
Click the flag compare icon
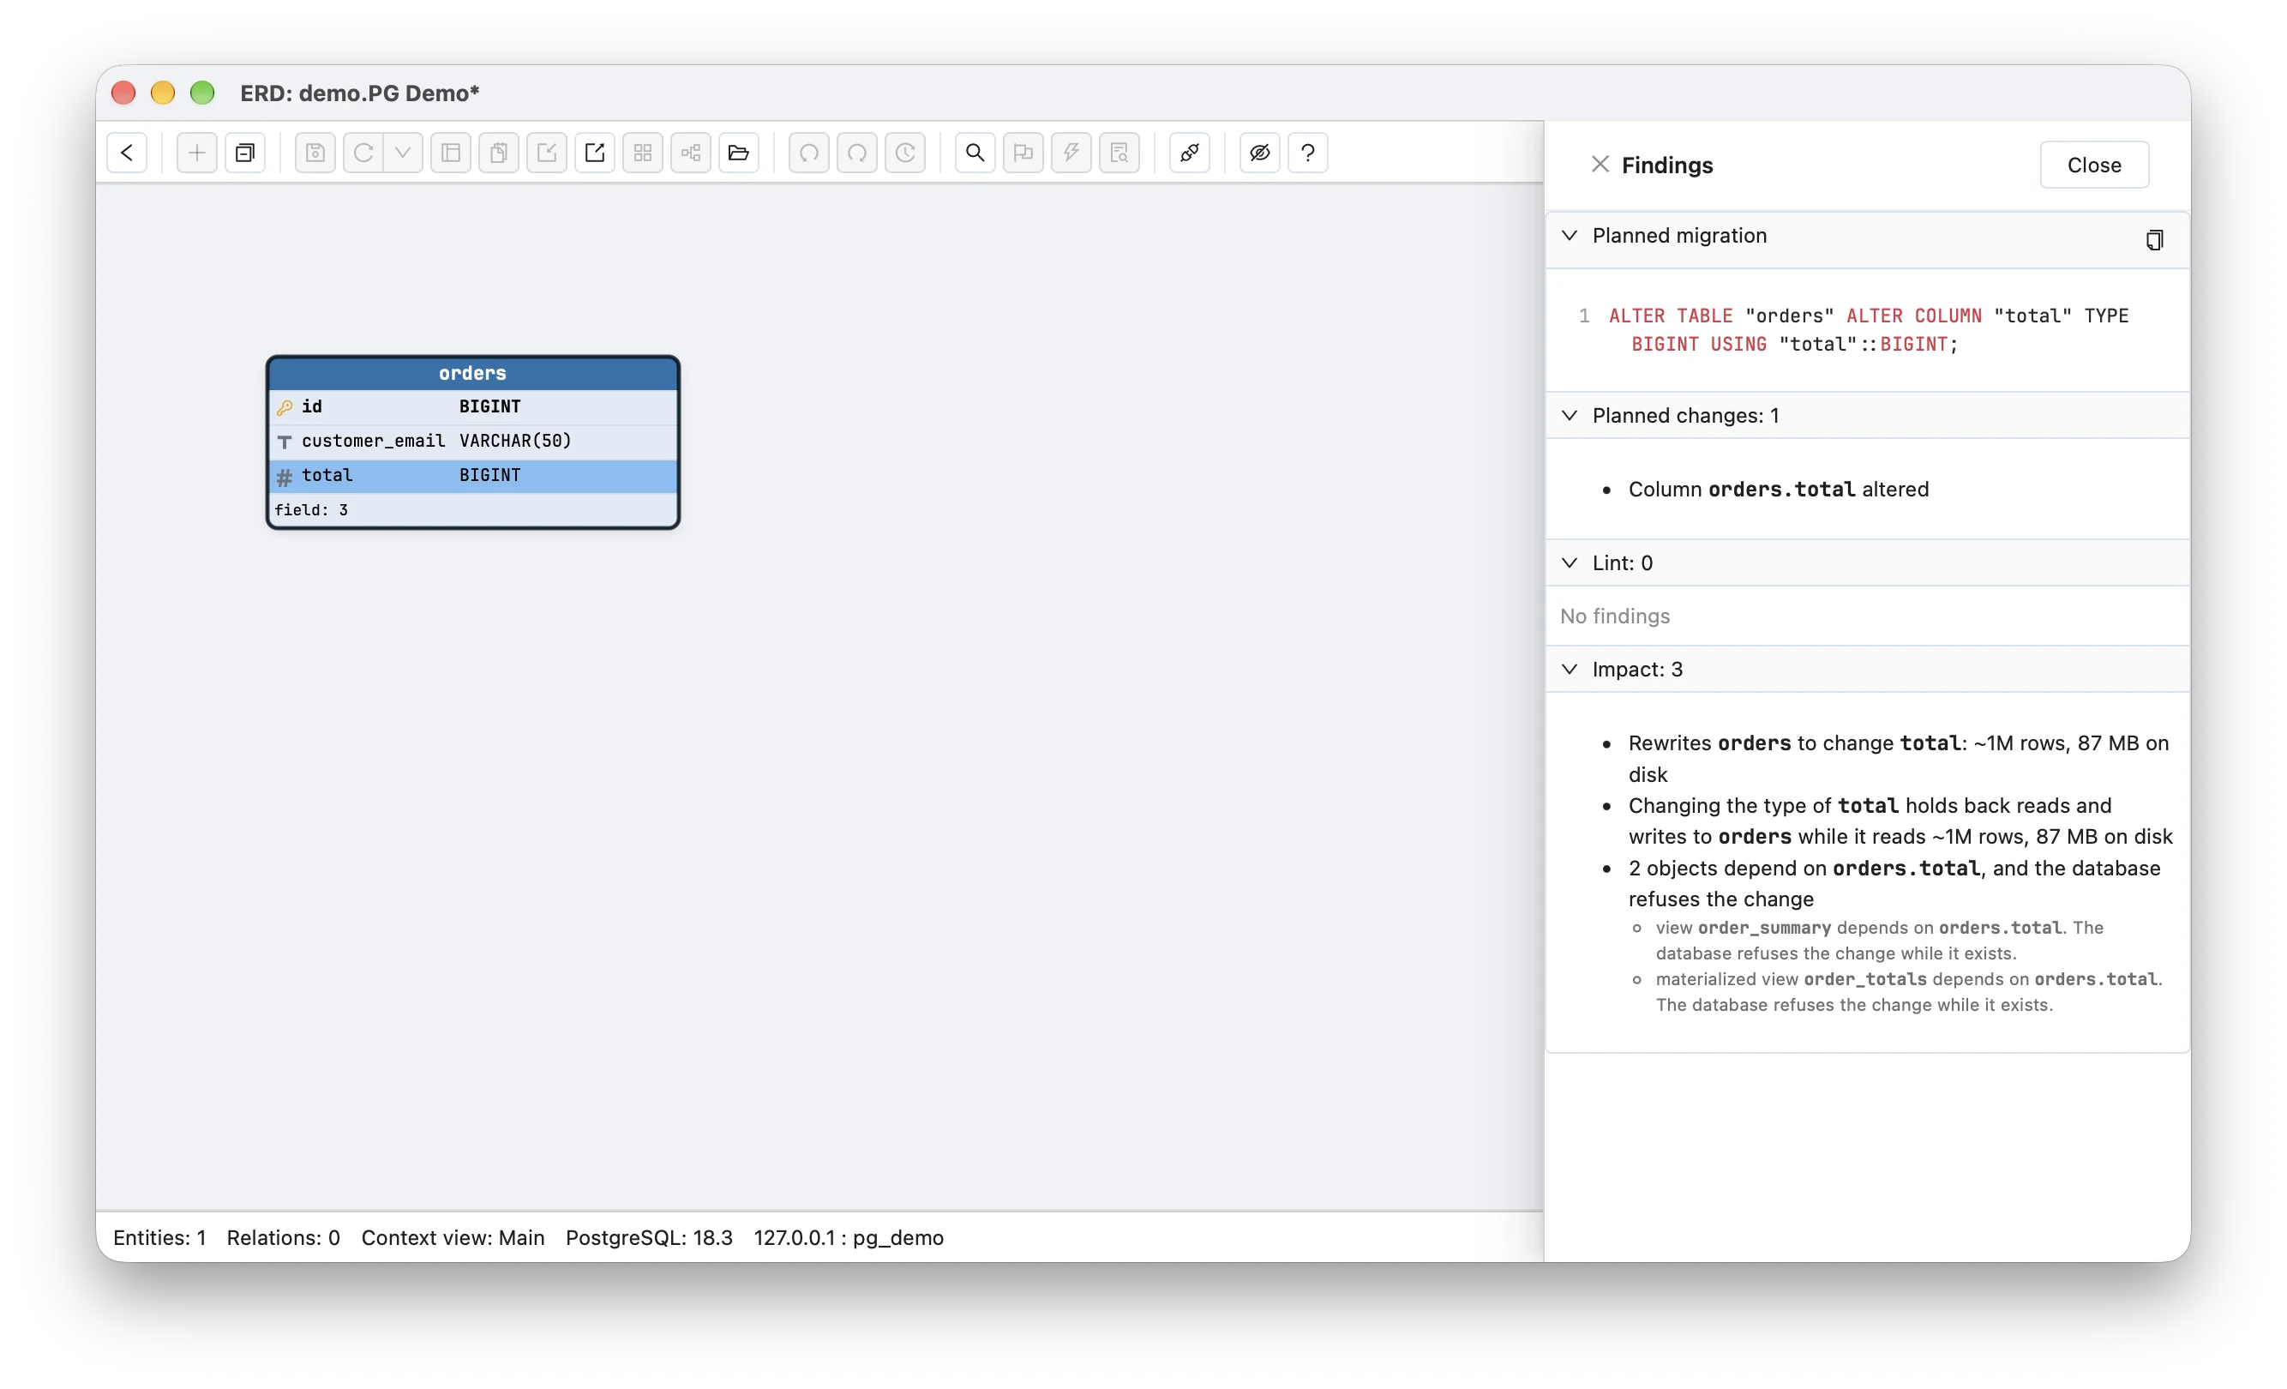1023,153
